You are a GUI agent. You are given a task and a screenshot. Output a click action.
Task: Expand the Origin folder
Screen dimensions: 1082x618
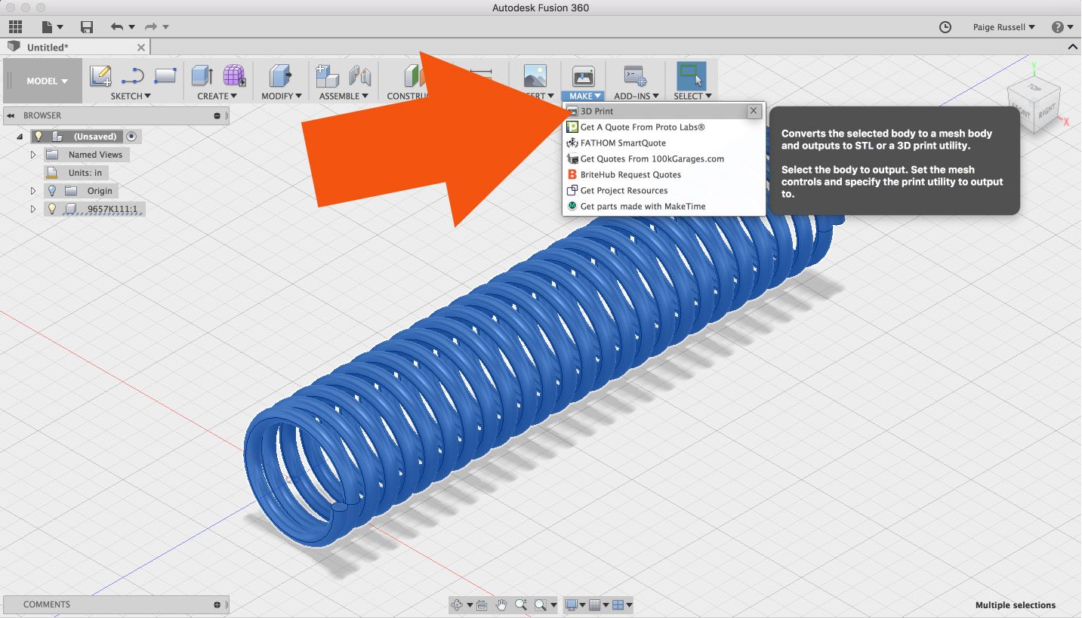[x=33, y=191]
